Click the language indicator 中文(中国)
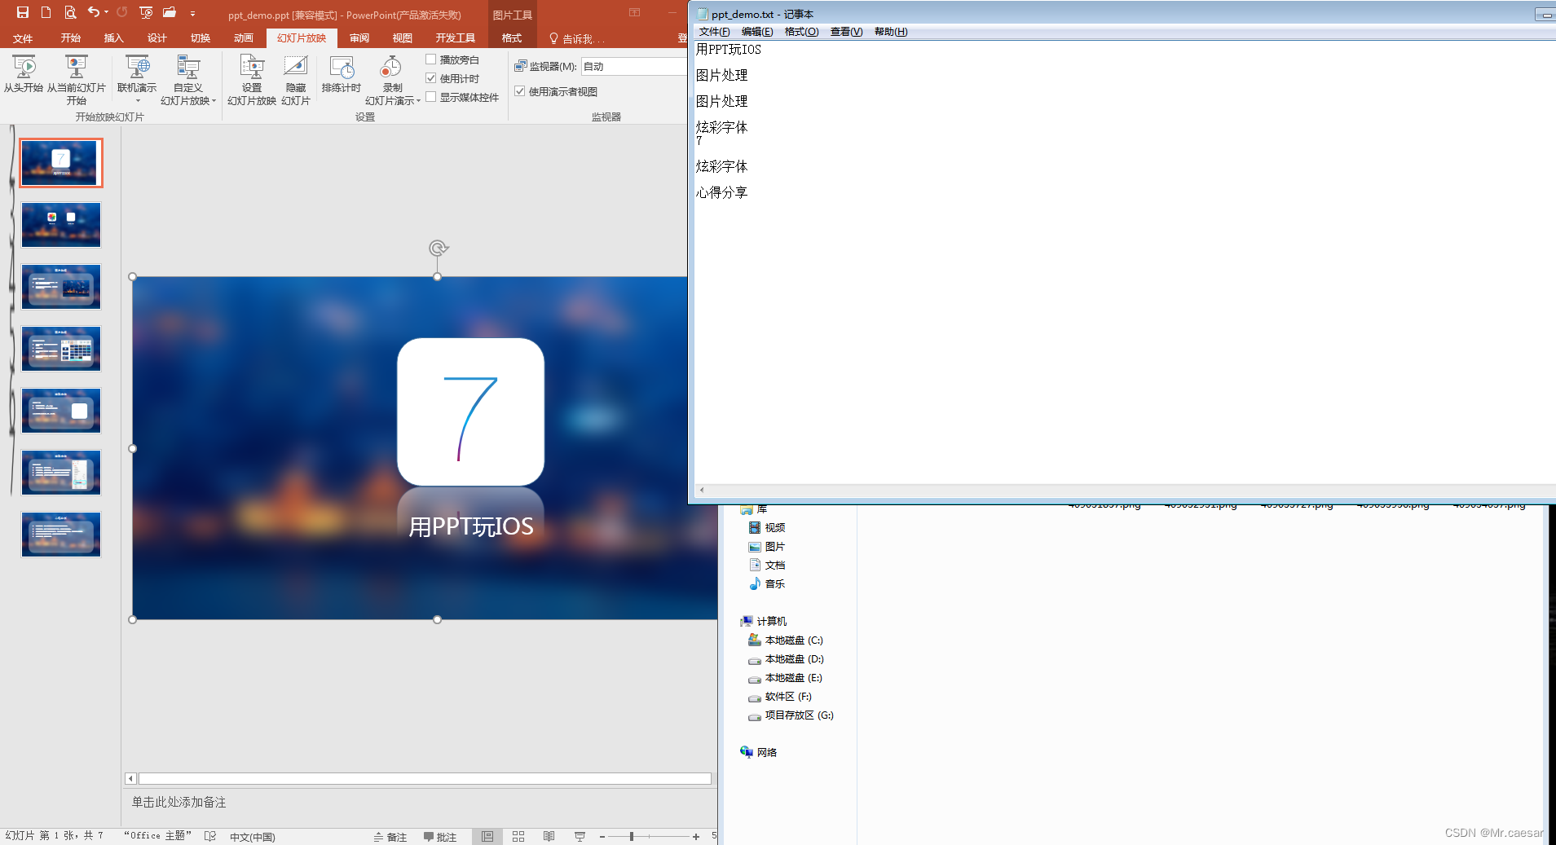Screen dimensions: 1556x845 253,837
